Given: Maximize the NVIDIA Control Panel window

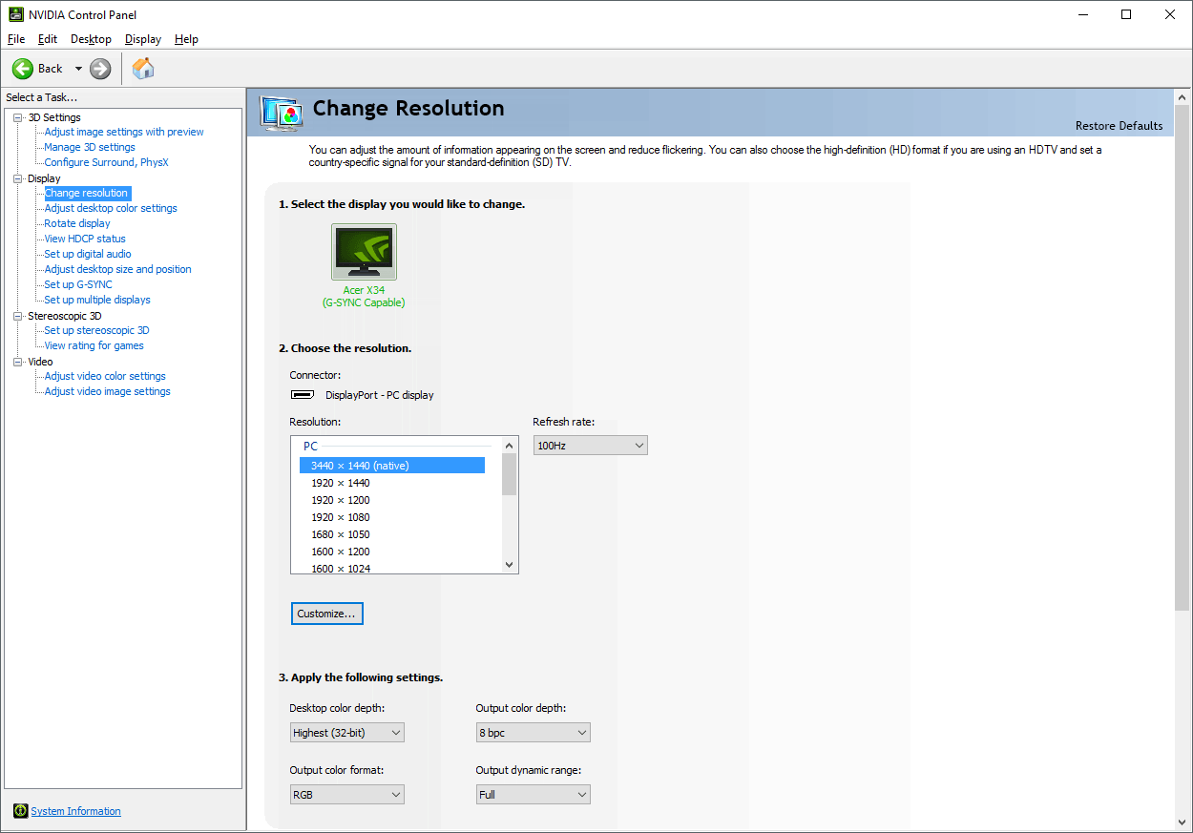Looking at the screenshot, I should [x=1126, y=14].
